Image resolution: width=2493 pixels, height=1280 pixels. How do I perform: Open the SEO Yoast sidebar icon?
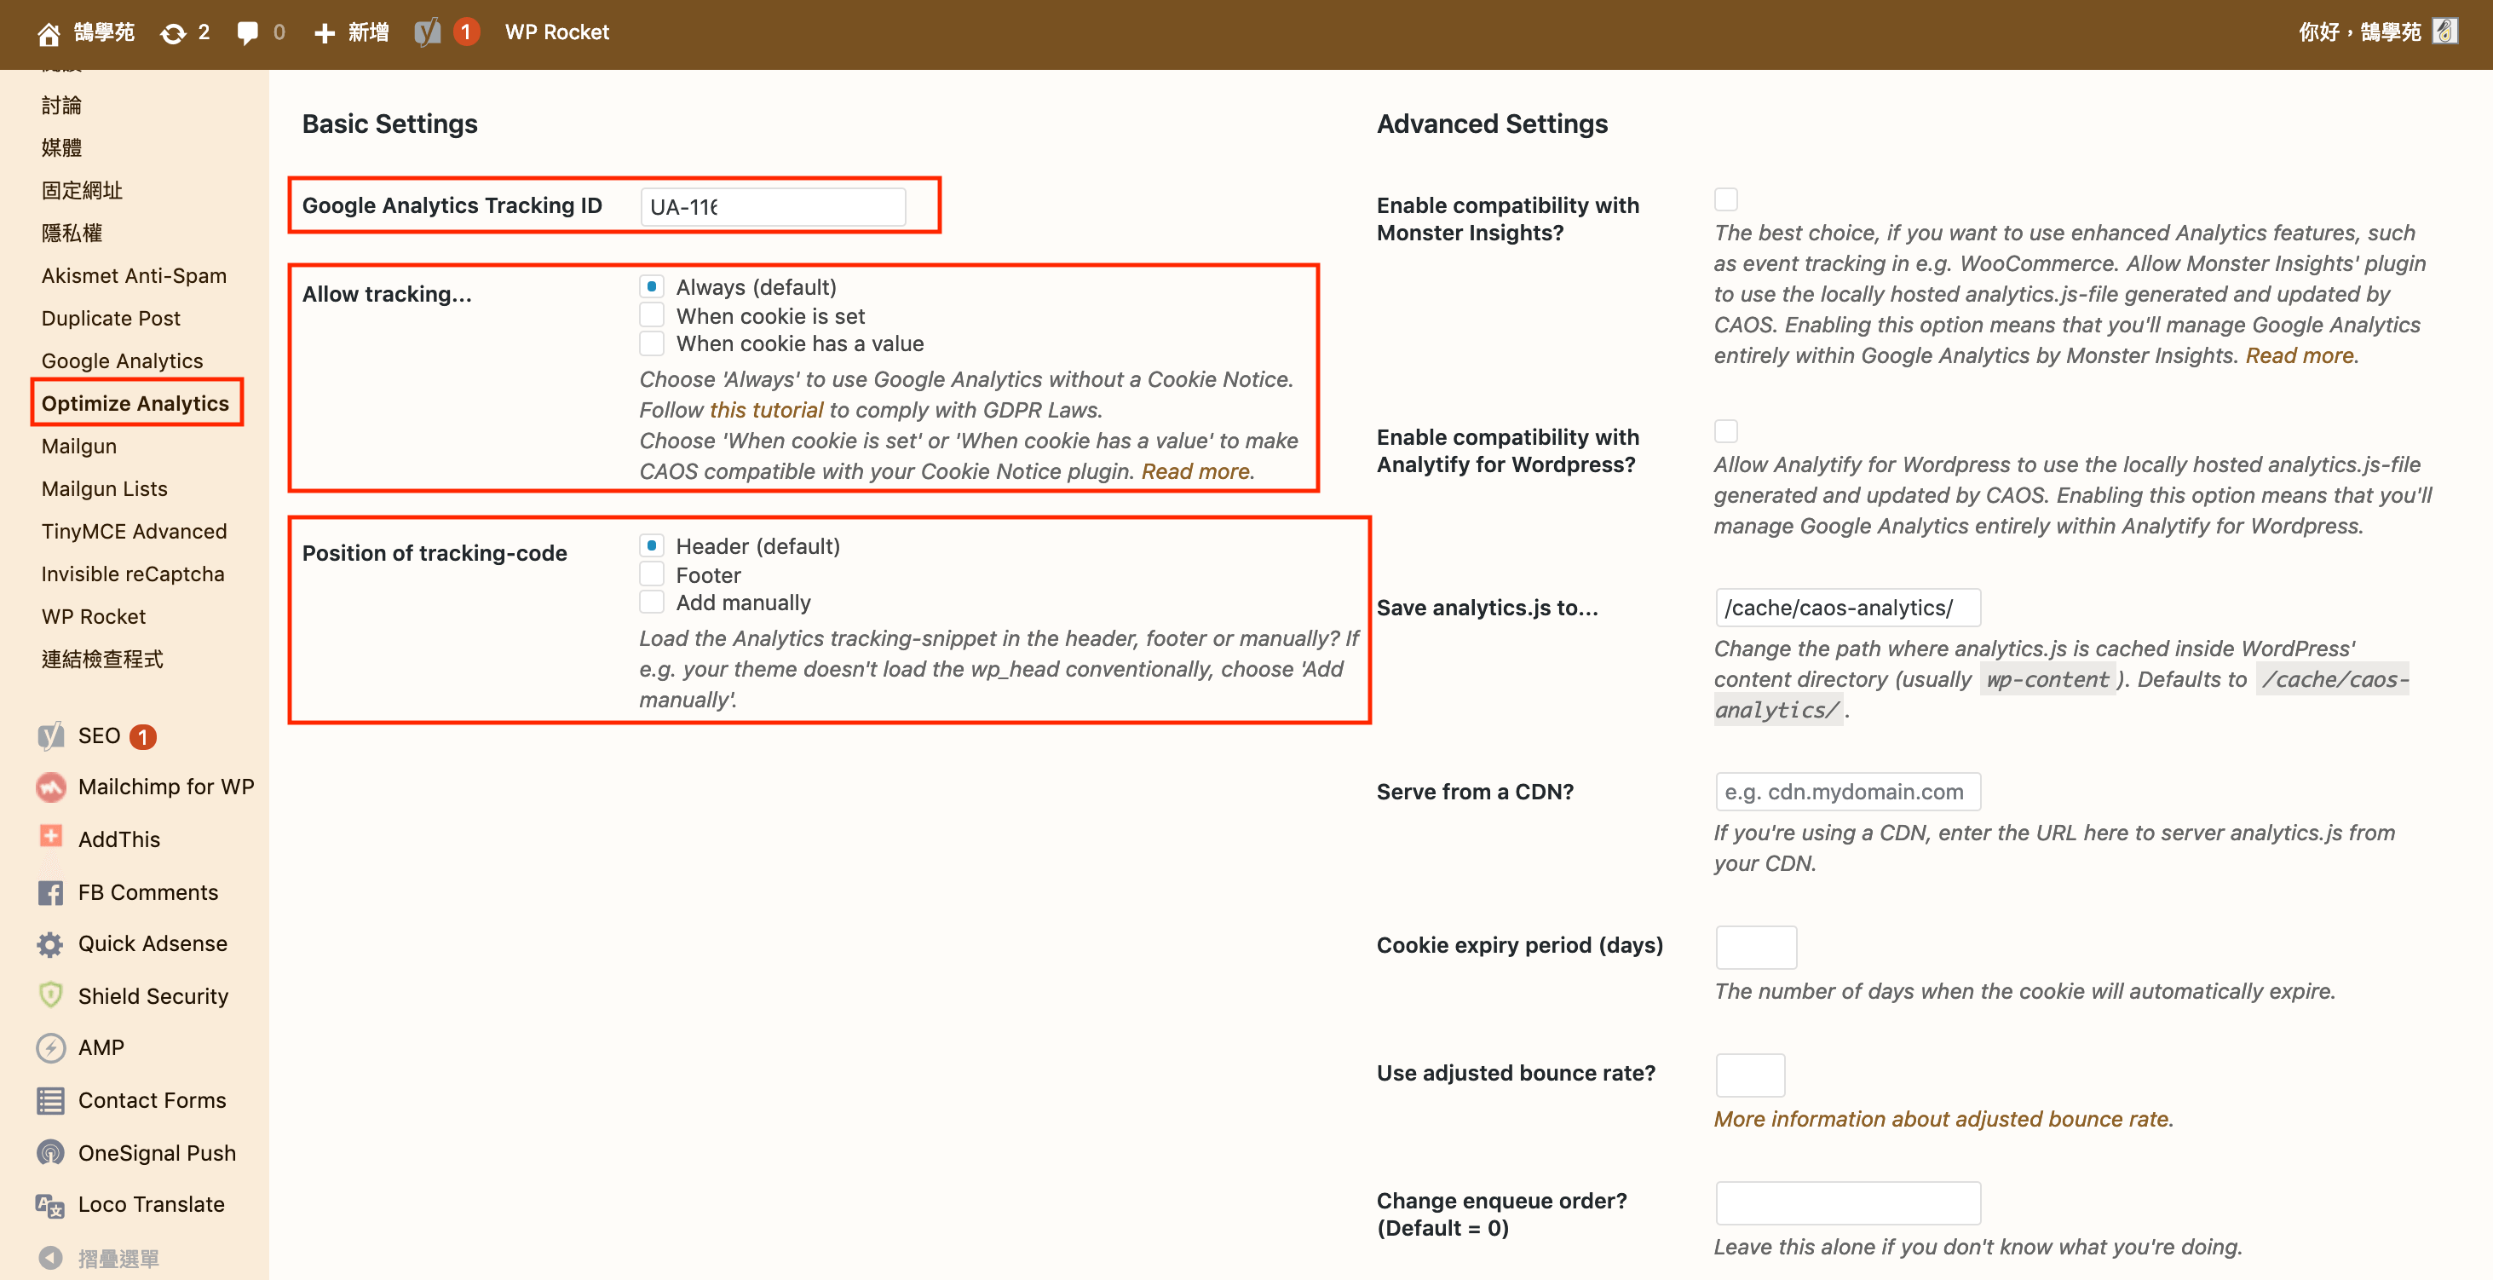click(x=51, y=735)
